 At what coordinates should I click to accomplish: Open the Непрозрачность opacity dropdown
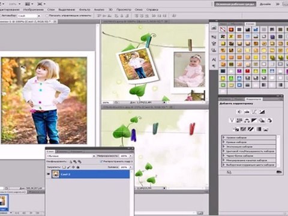point(131,156)
